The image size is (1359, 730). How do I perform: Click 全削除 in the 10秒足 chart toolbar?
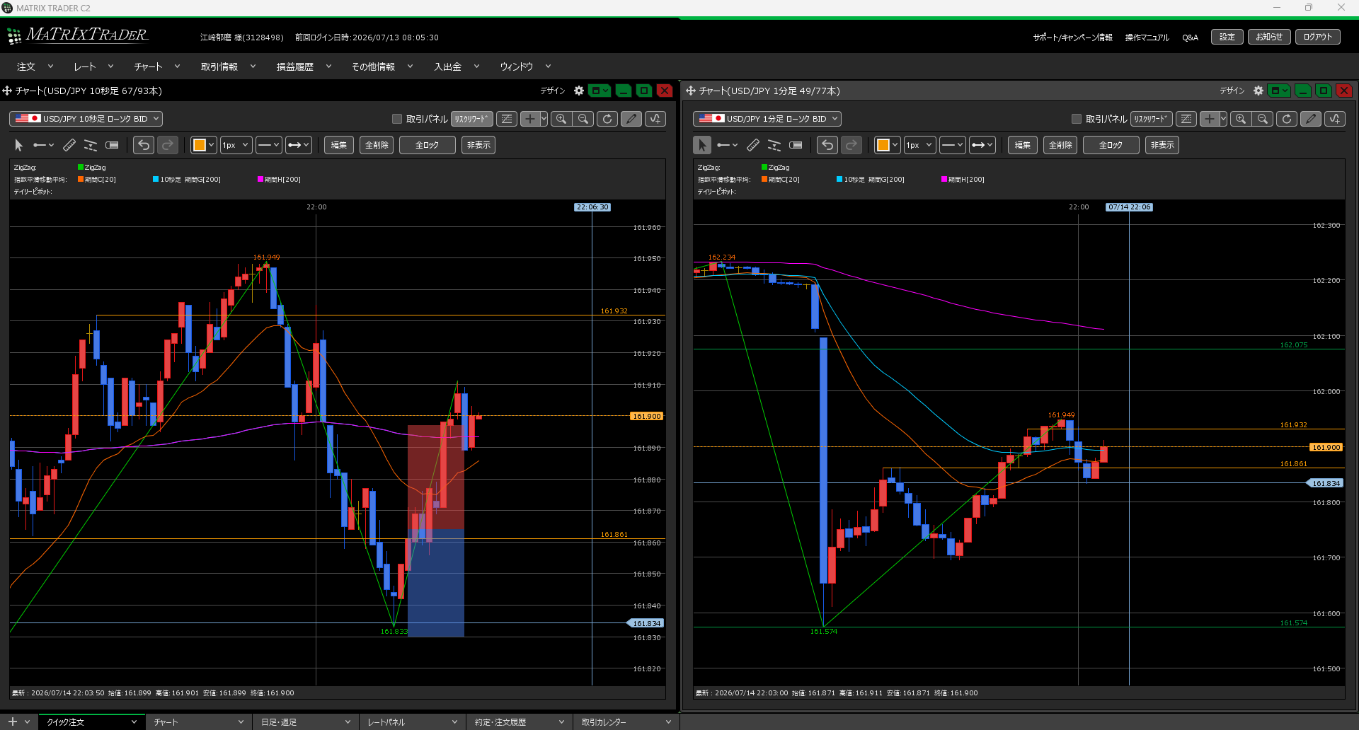(x=377, y=145)
